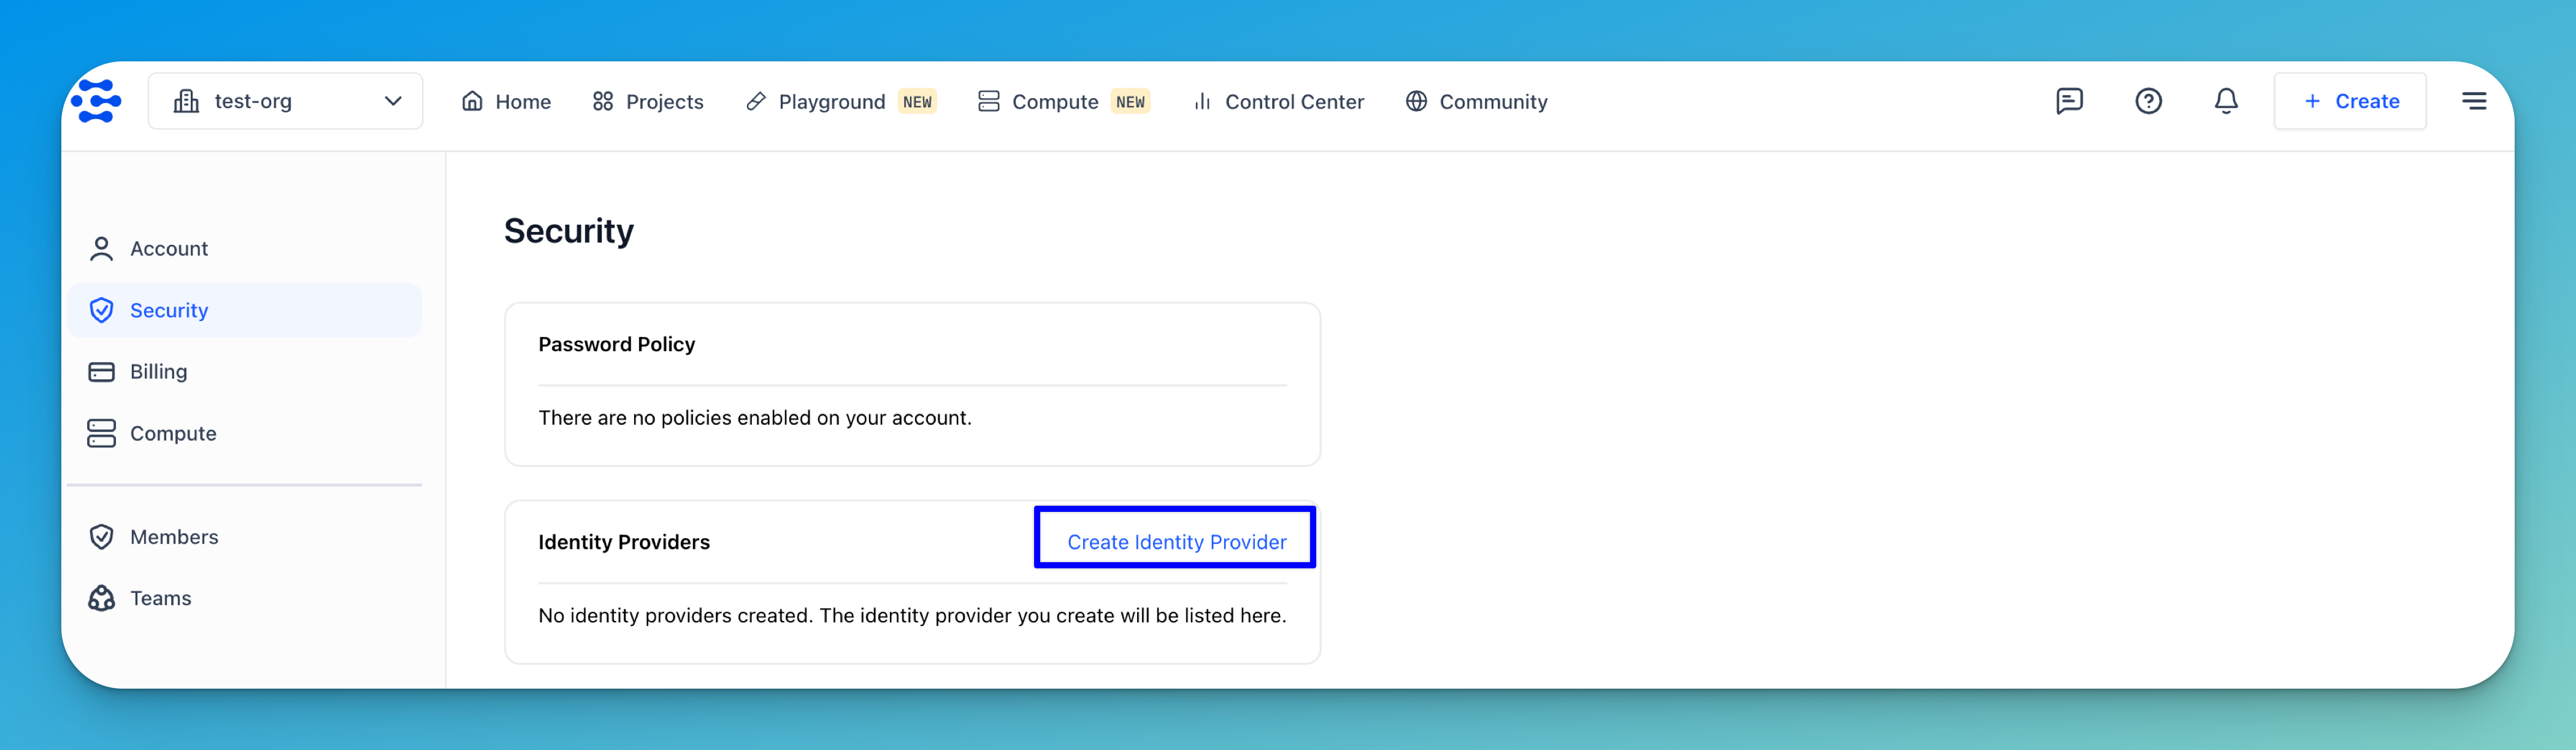Viewport: 2576px width, 750px height.
Task: Click the NEW badge beside Playground
Action: coord(917,101)
